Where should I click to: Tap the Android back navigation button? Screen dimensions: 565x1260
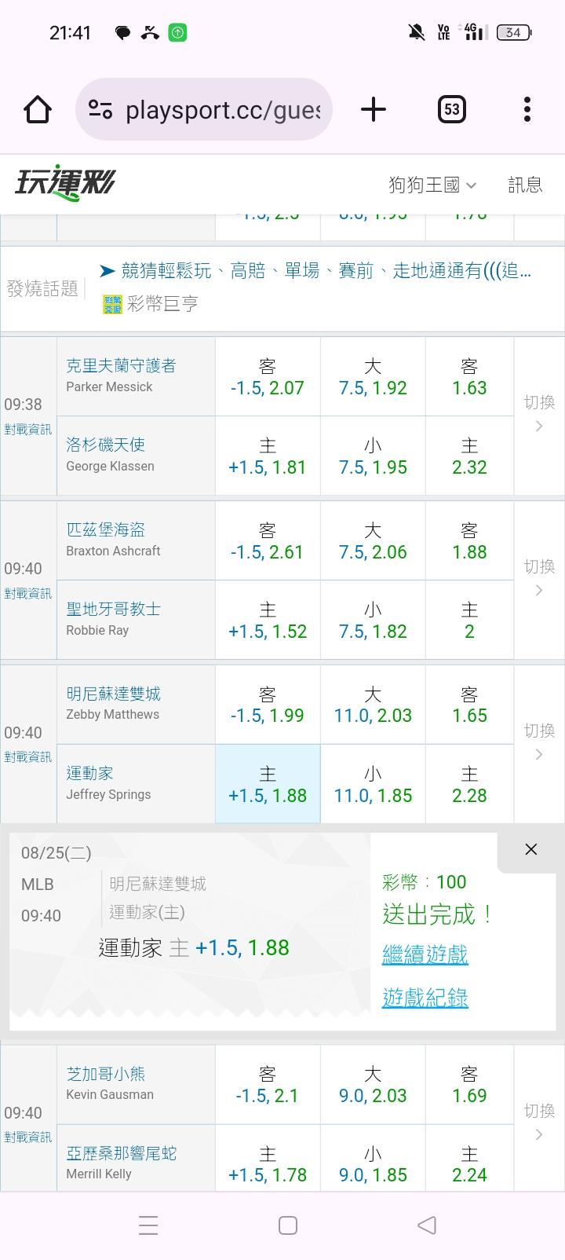[x=426, y=1225]
